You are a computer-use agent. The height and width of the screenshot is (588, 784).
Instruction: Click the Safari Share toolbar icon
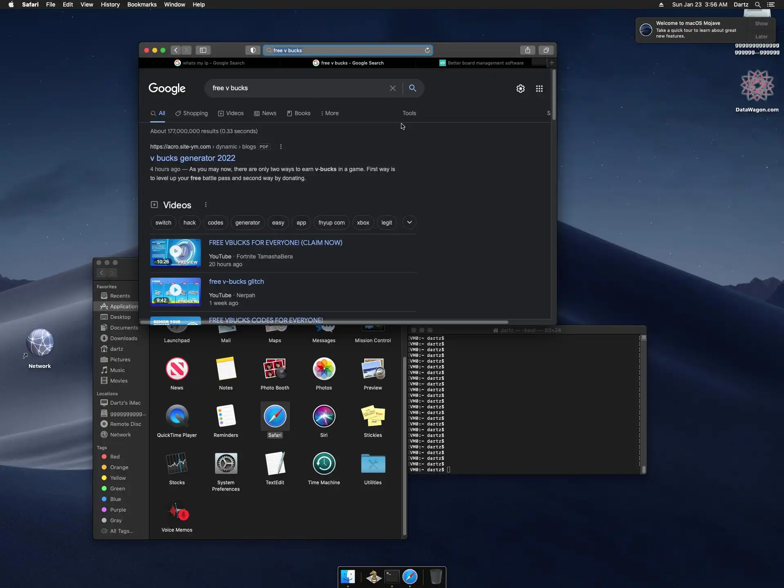coord(528,50)
